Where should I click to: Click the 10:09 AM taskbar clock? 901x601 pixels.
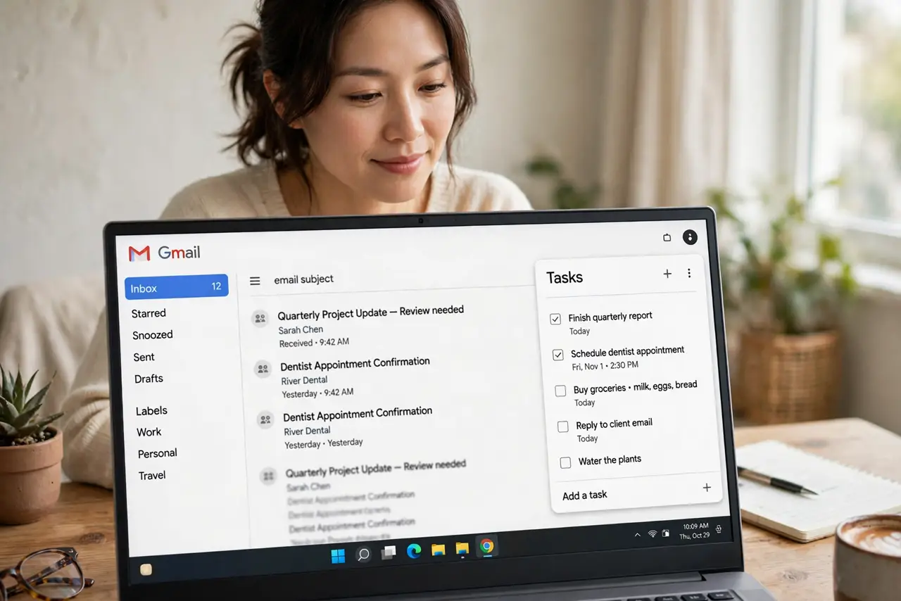click(x=695, y=531)
